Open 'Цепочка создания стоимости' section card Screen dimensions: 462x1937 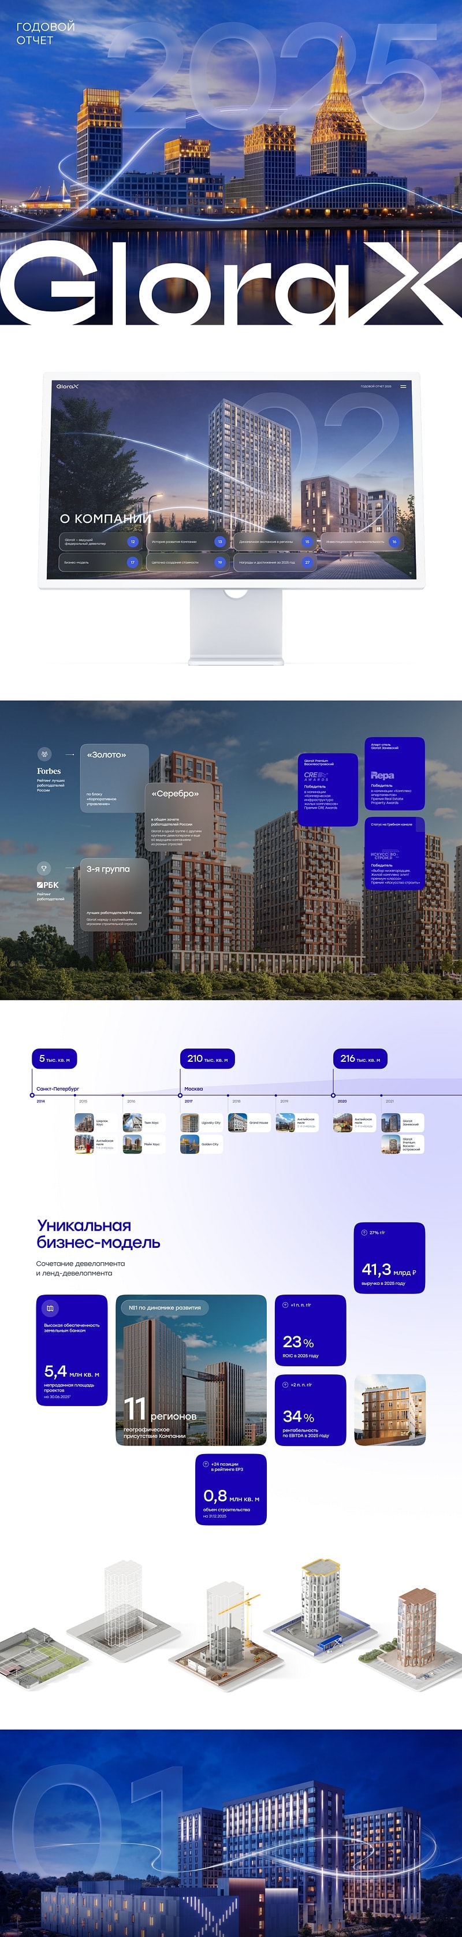click(x=188, y=562)
